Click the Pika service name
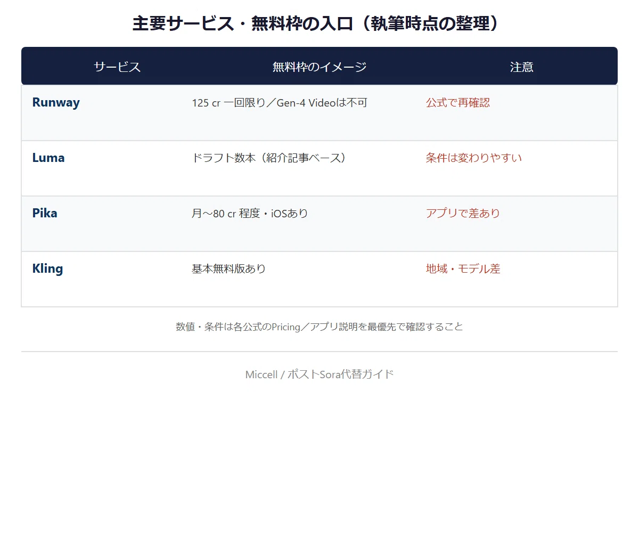Viewport: 639px width, 554px height. 45,213
